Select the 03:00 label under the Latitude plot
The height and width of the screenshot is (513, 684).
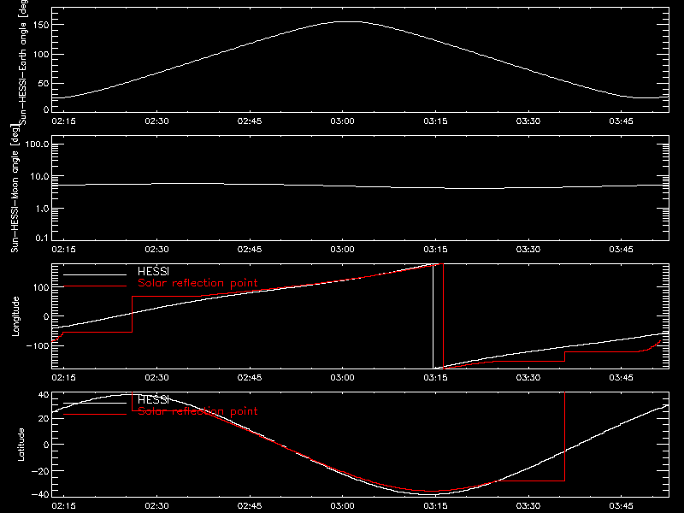point(343,505)
